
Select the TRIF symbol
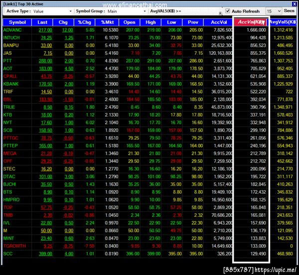pyautogui.click(x=8, y=92)
